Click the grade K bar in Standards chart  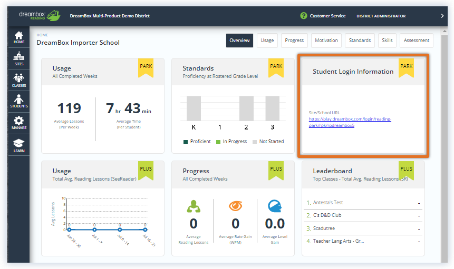pos(194,108)
